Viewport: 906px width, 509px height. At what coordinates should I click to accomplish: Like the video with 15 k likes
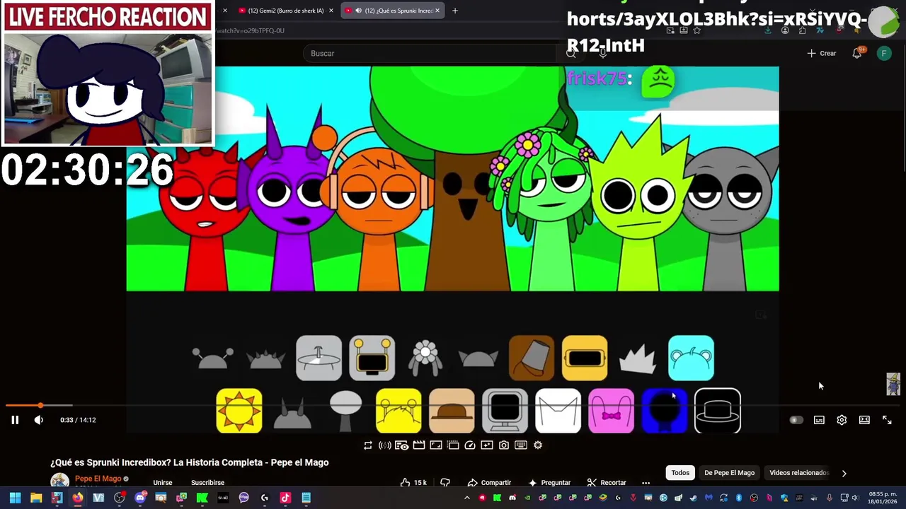click(413, 482)
